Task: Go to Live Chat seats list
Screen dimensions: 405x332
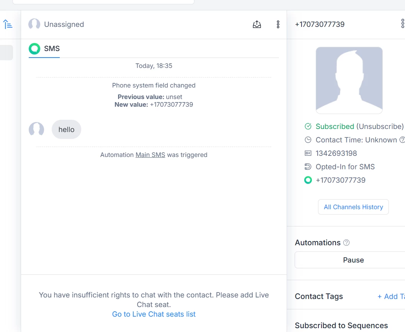Action: click(x=154, y=314)
